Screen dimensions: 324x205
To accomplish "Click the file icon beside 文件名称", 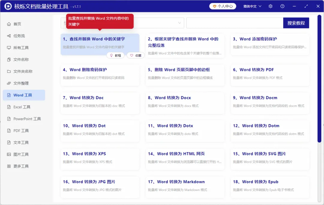I will coord(9,60).
